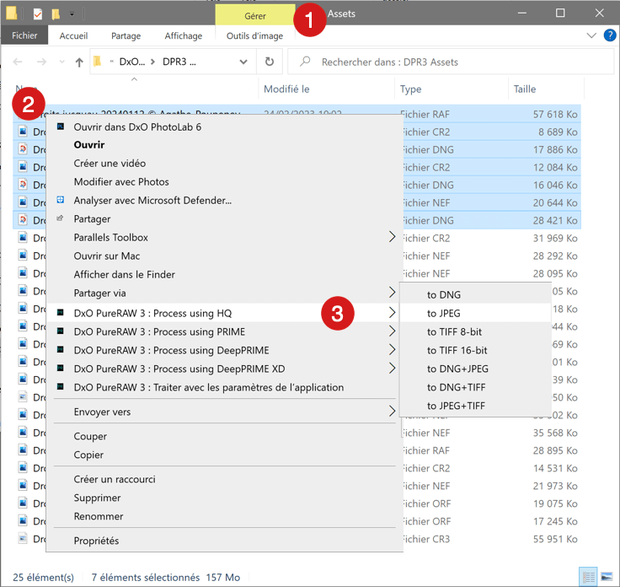Click the DxO breadcrumb in address bar
This screenshot has width=620, height=587.
click(x=132, y=62)
